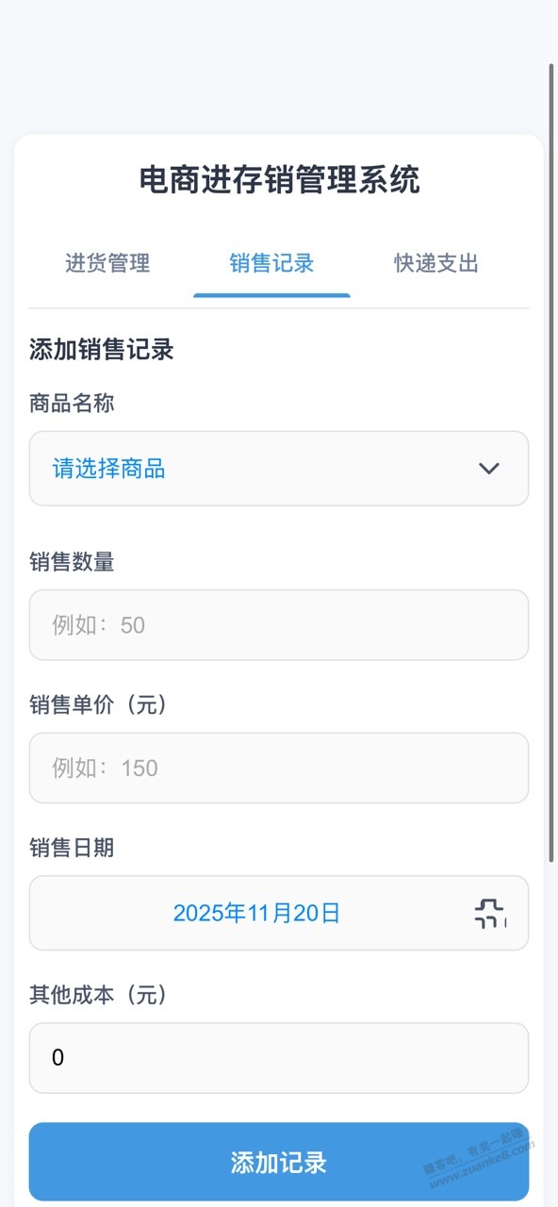The width and height of the screenshot is (558, 1207).
Task: Click the 例如：50 placeholder quantity box
Action: (279, 625)
